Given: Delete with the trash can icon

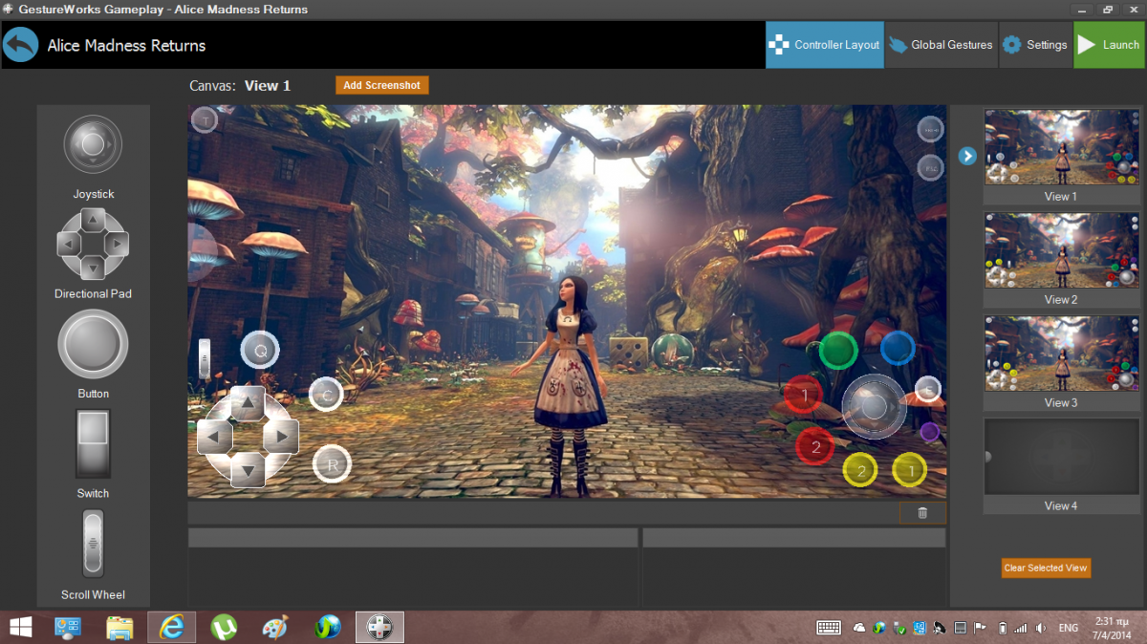Looking at the screenshot, I should tap(922, 513).
